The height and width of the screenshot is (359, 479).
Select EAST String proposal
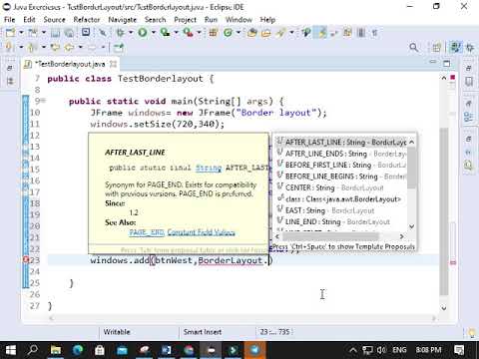point(342,210)
